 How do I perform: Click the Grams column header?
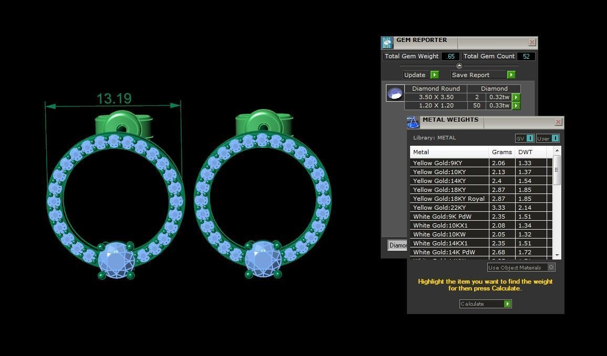pyautogui.click(x=502, y=152)
